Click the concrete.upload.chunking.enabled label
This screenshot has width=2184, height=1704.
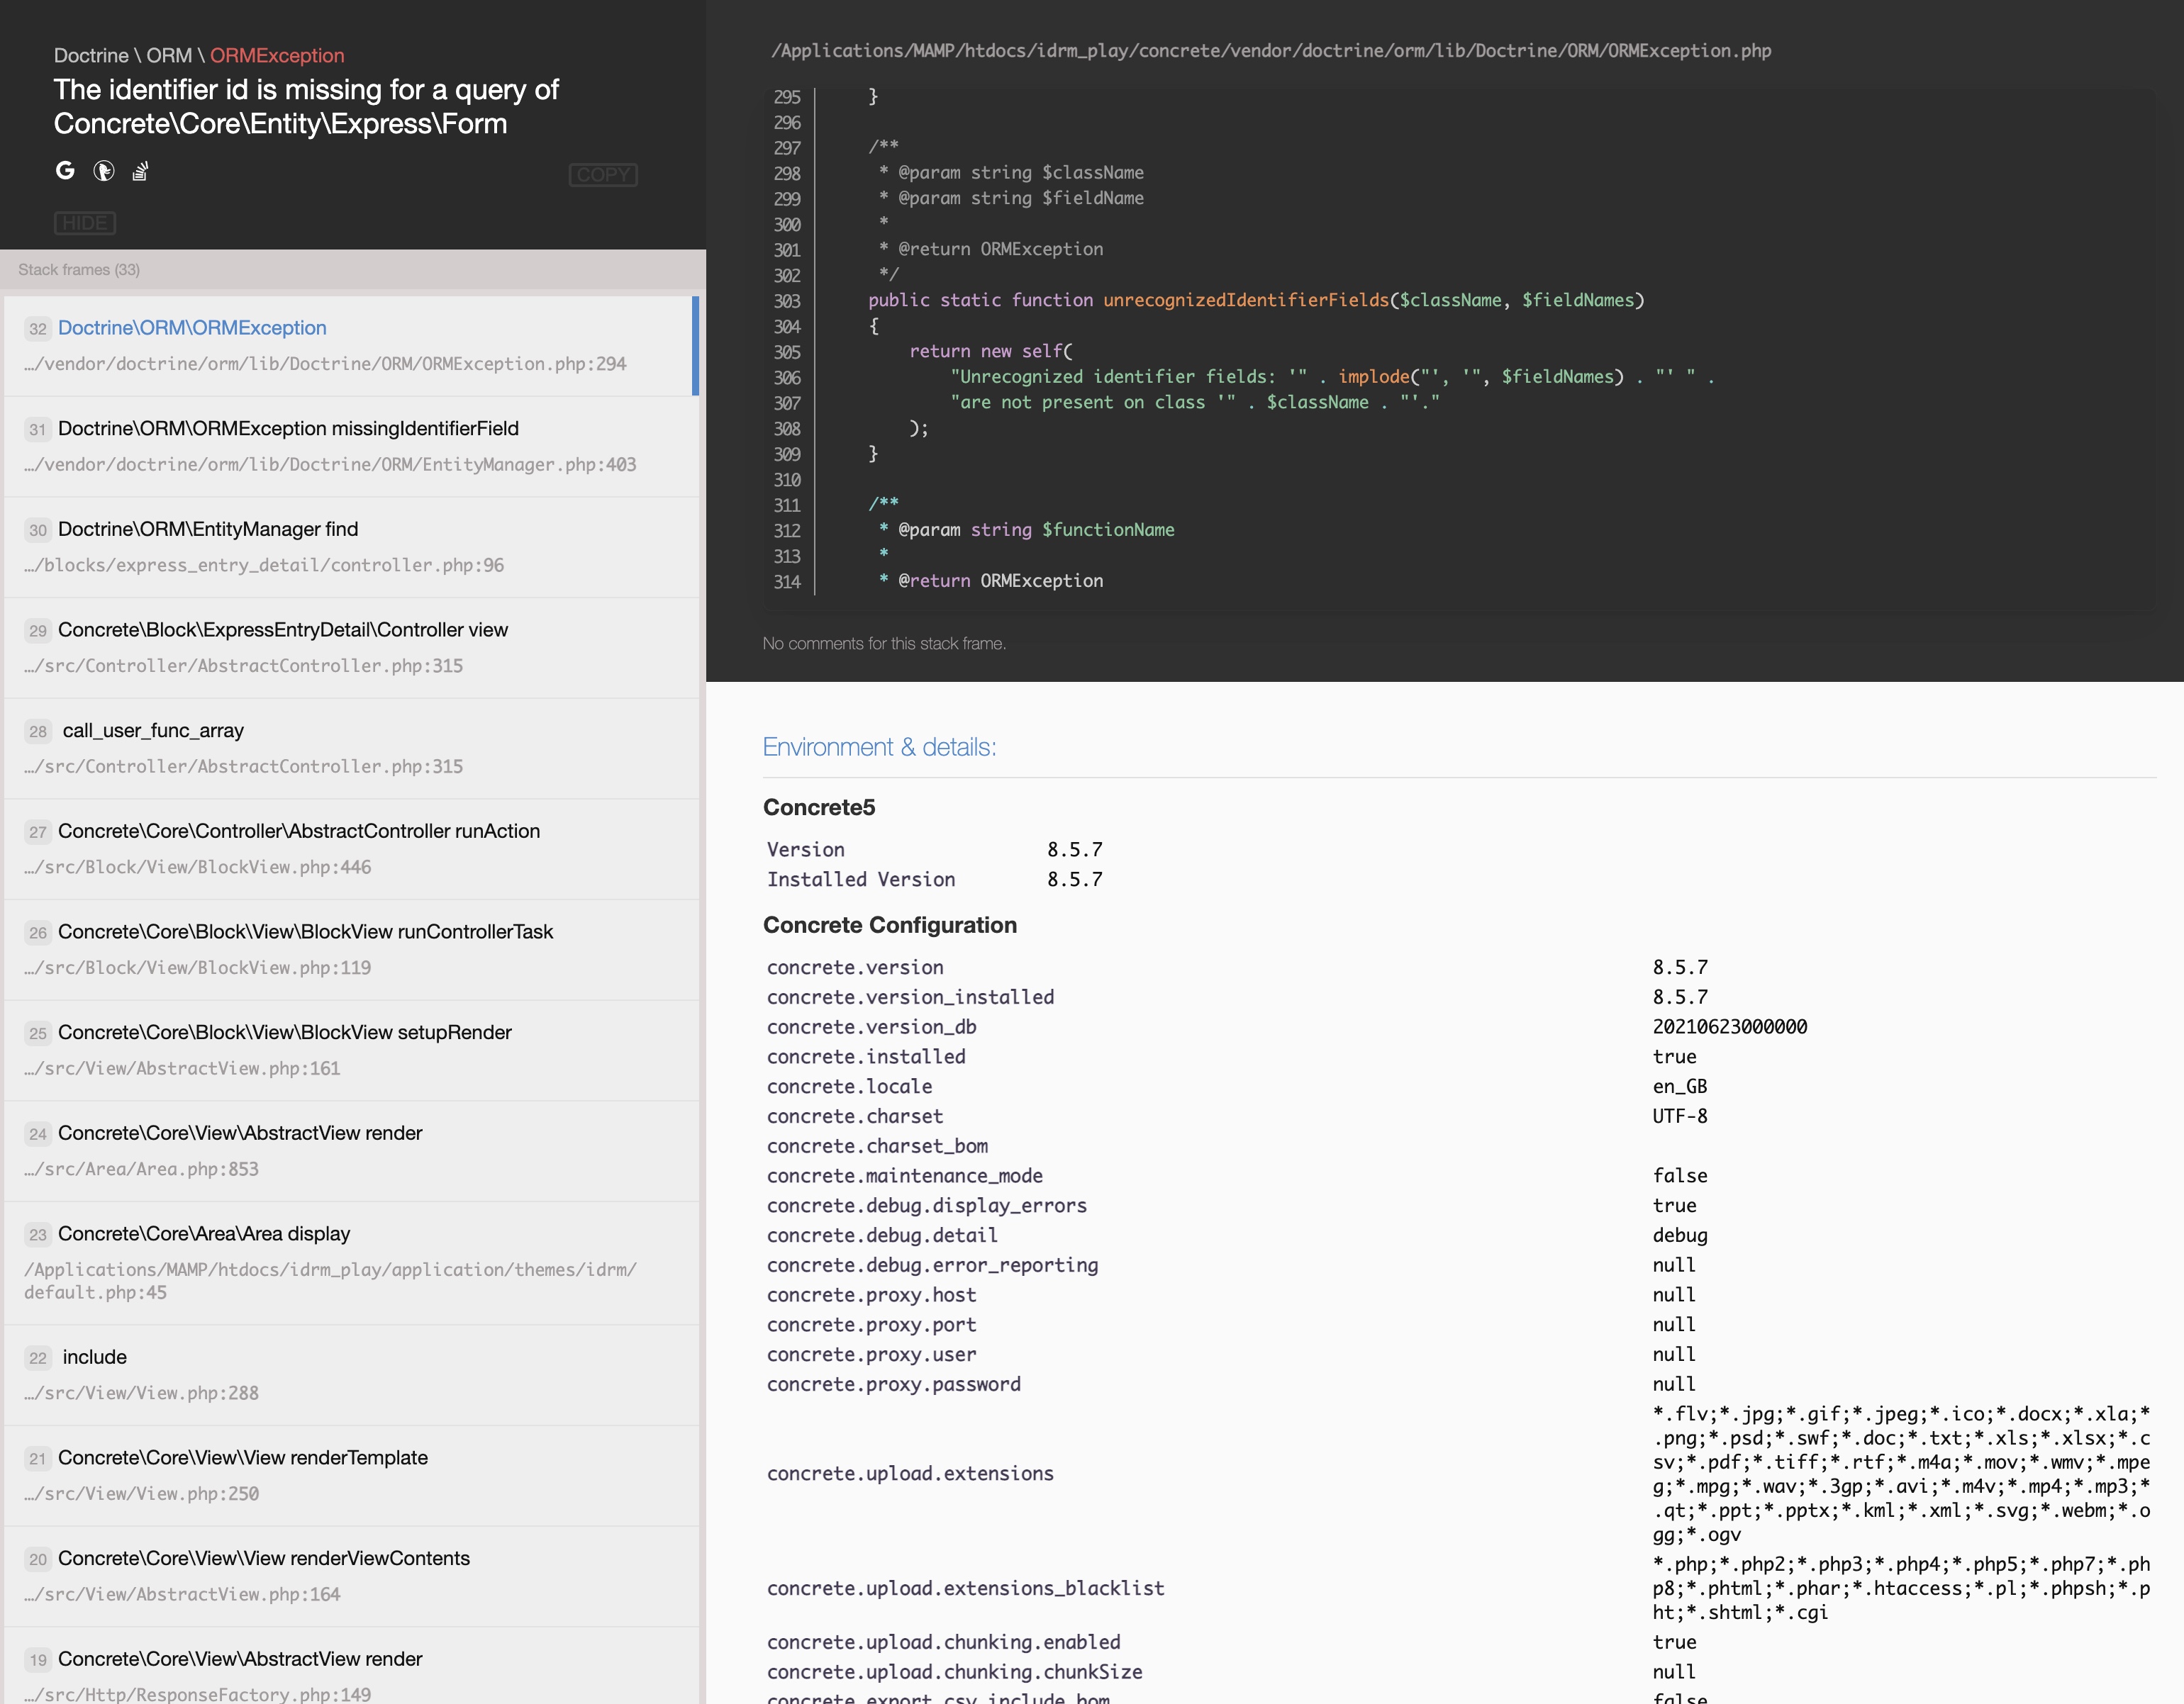click(x=944, y=1642)
